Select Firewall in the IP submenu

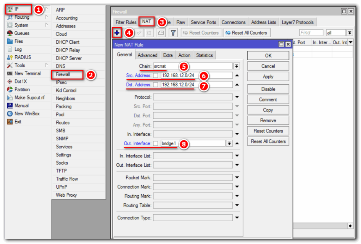click(x=63, y=74)
